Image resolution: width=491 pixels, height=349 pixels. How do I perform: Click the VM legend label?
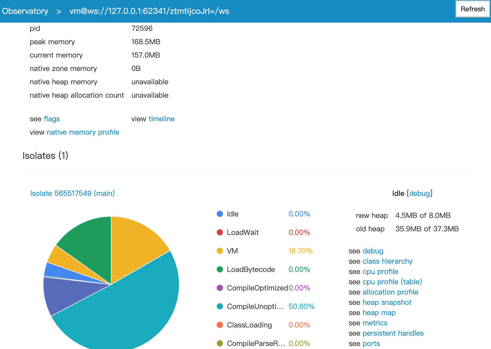(x=232, y=251)
